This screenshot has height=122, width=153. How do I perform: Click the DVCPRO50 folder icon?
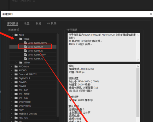pyautogui.click(x=16, y=102)
